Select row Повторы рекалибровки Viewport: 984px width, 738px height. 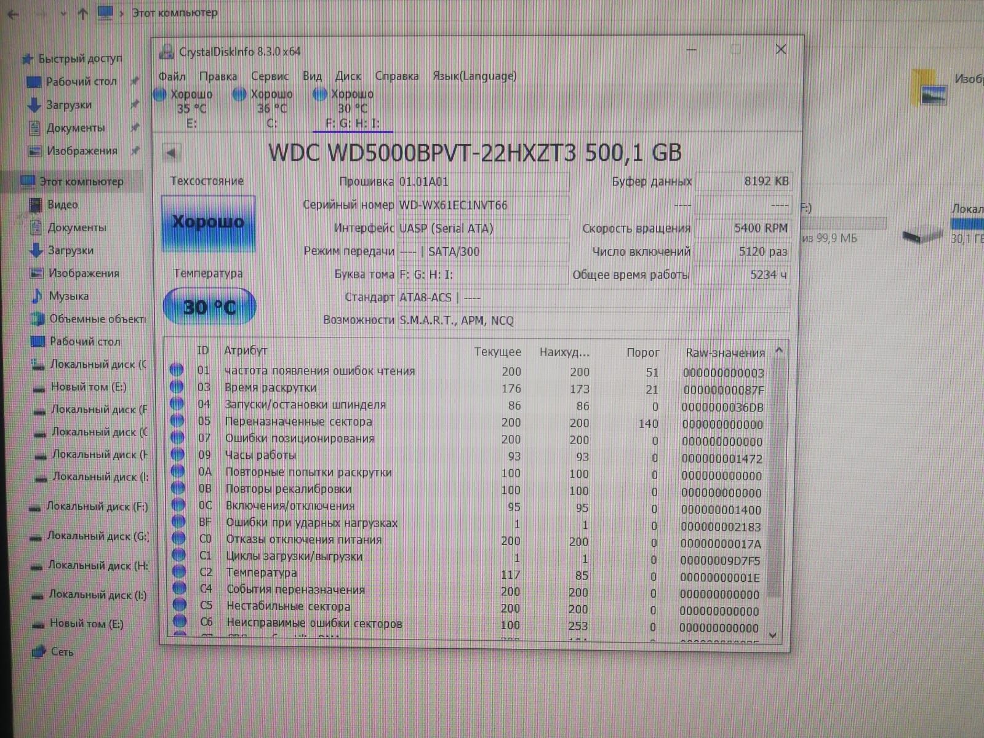[x=468, y=490]
